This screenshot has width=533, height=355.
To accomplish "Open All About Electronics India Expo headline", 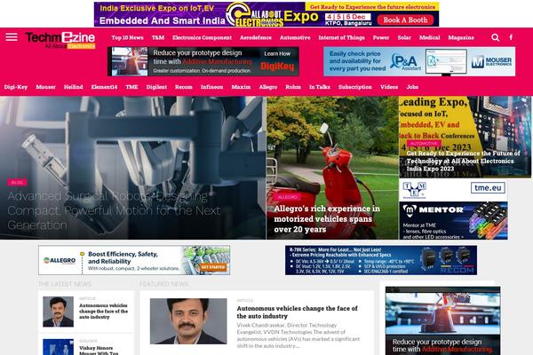I will coord(464,161).
